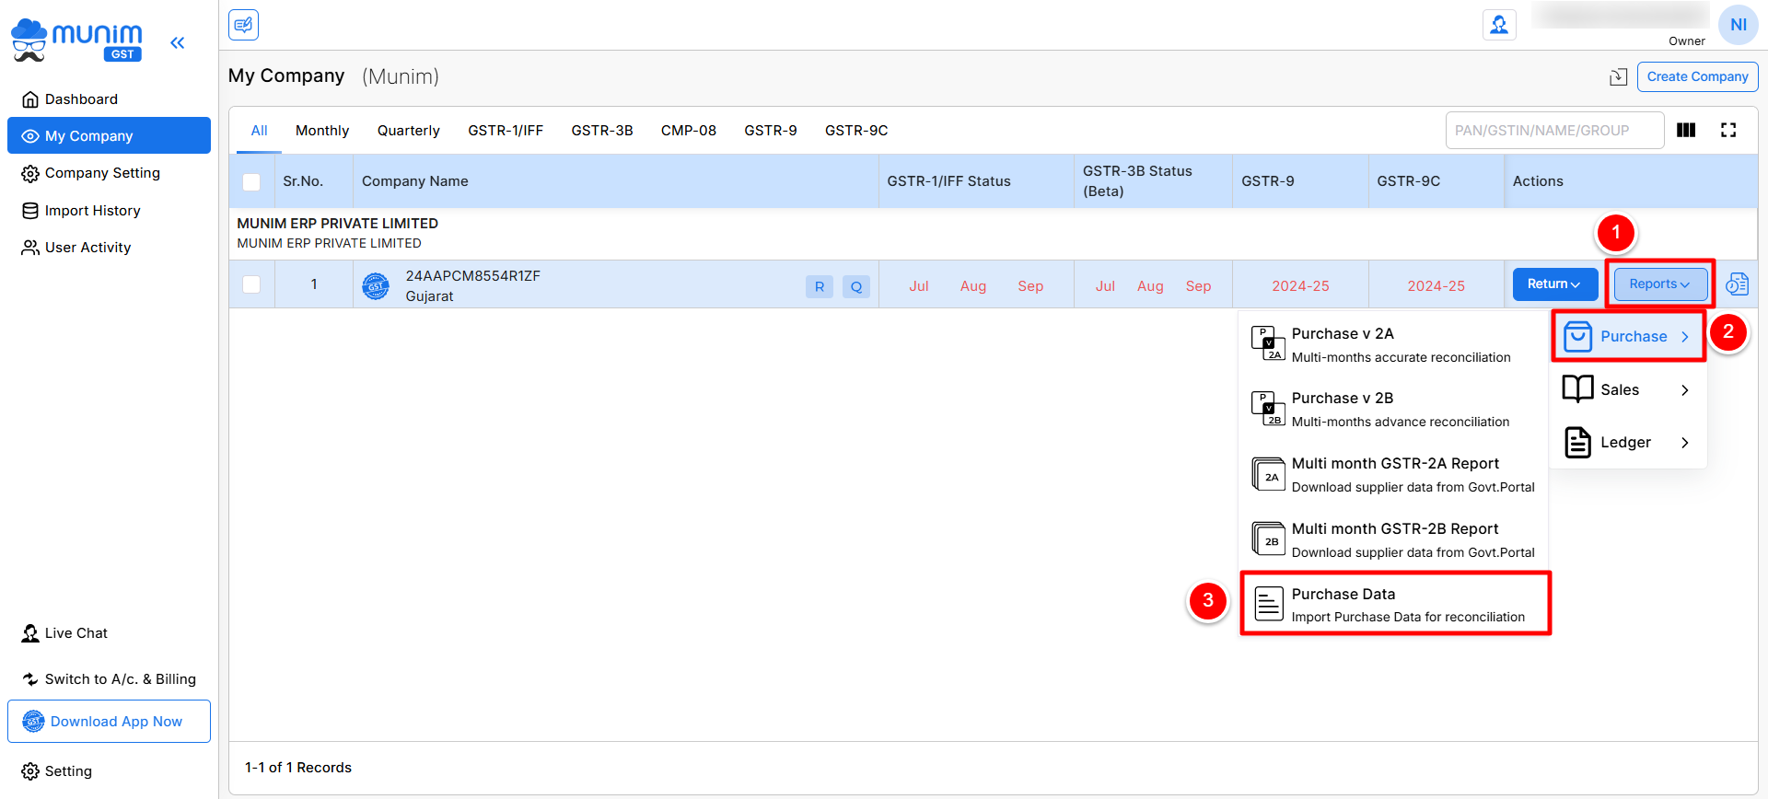Click the GST company logo icon
1768x799 pixels.
tap(376, 286)
